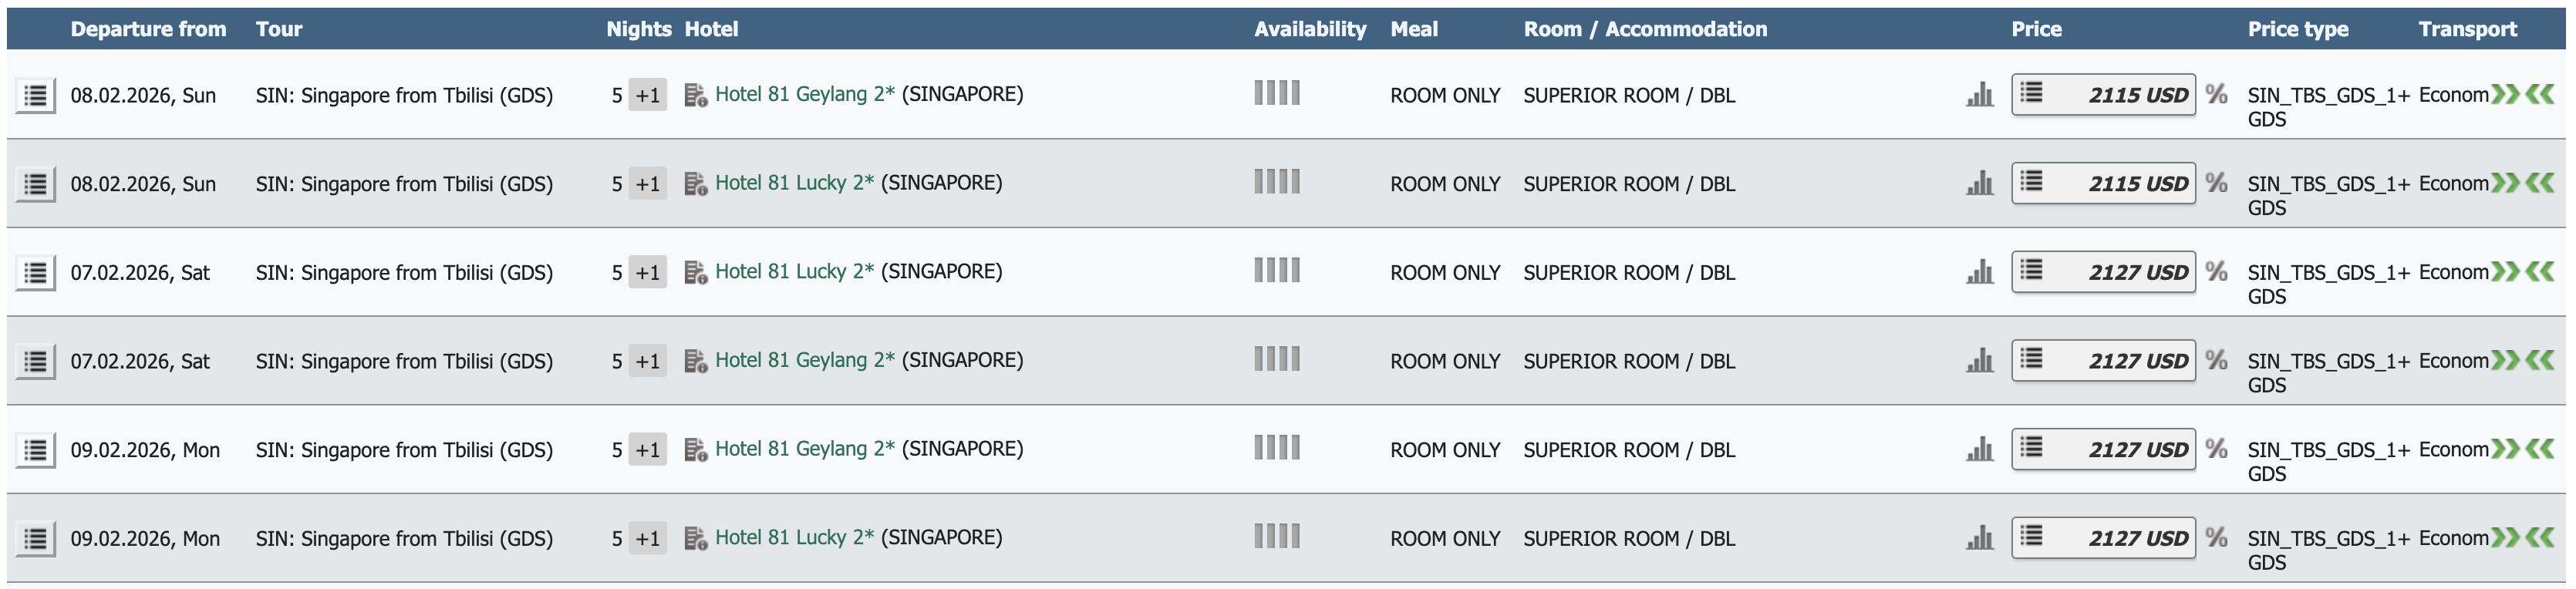Expand the +1 nights for the first 08.02.2026 row
The image size is (2576, 589).
click(x=647, y=96)
